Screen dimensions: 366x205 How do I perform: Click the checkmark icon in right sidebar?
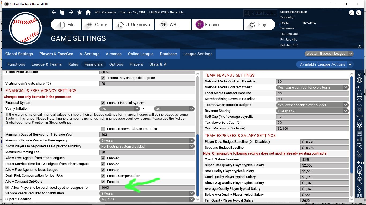(360, 74)
